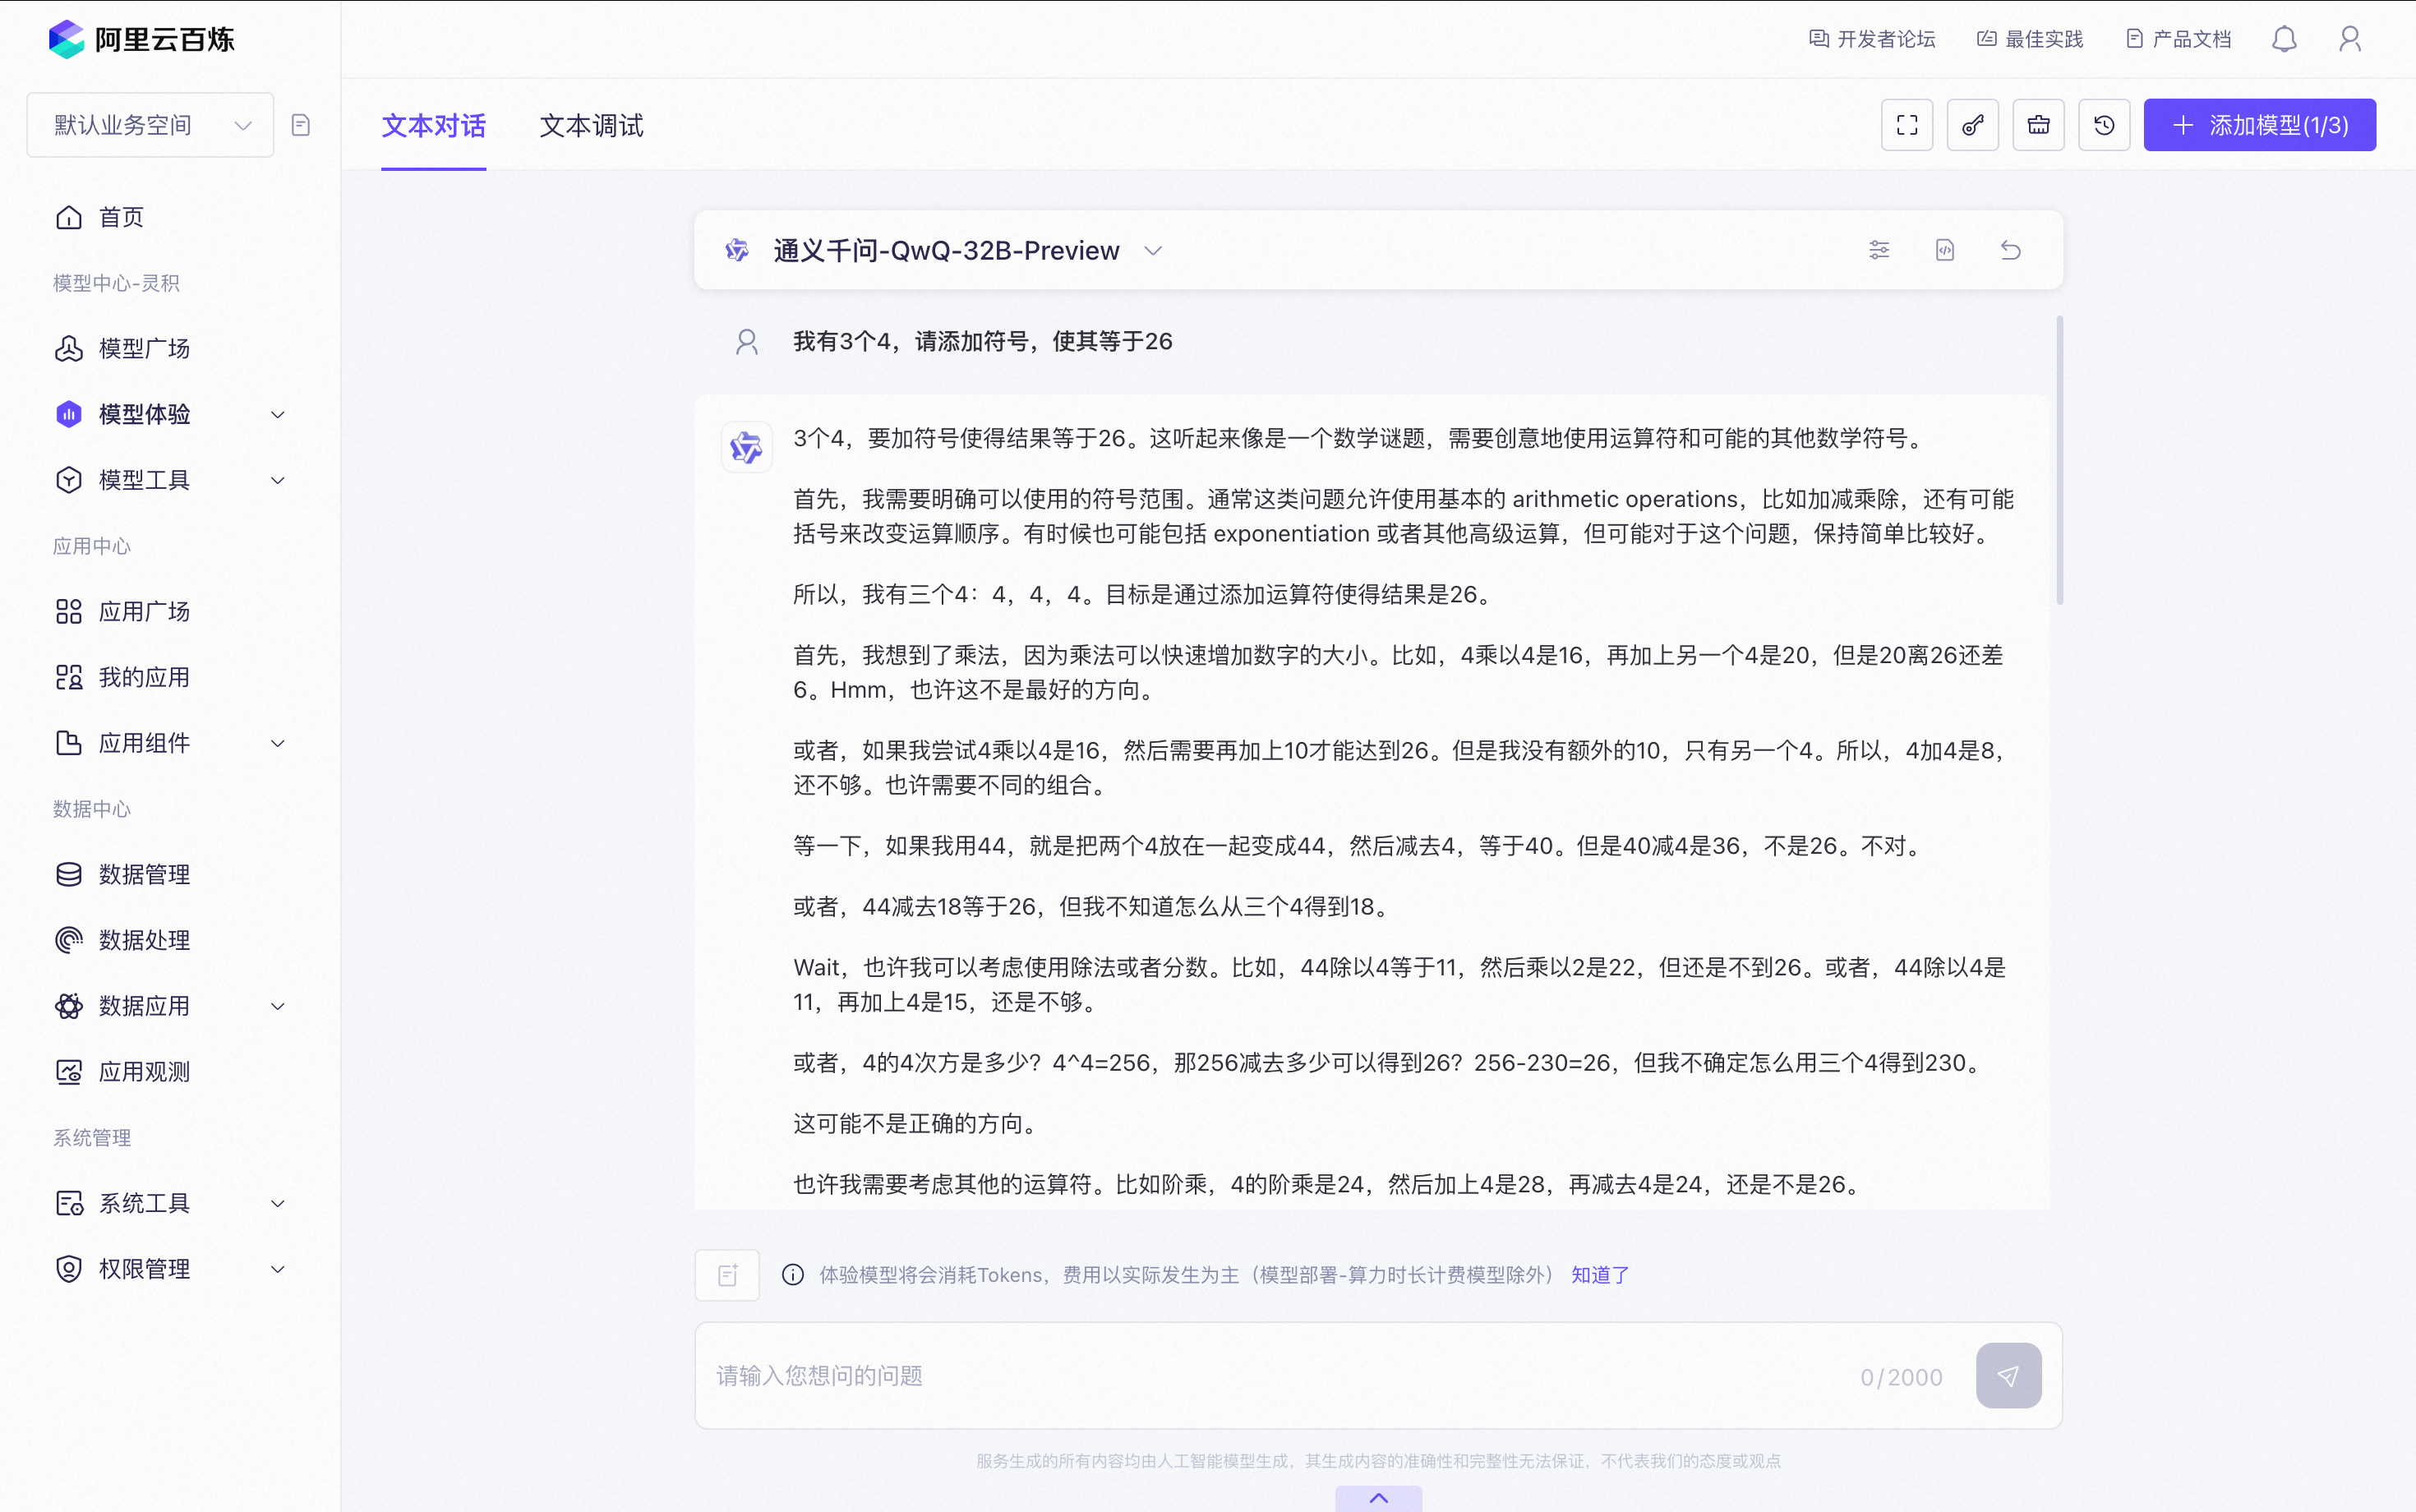Open 模型广场 from the sidebar
The image size is (2416, 1512).
tap(144, 348)
